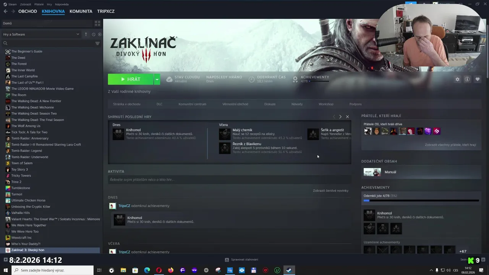Open Firefox from the taskbar
489x275 pixels.
pos(171,270)
